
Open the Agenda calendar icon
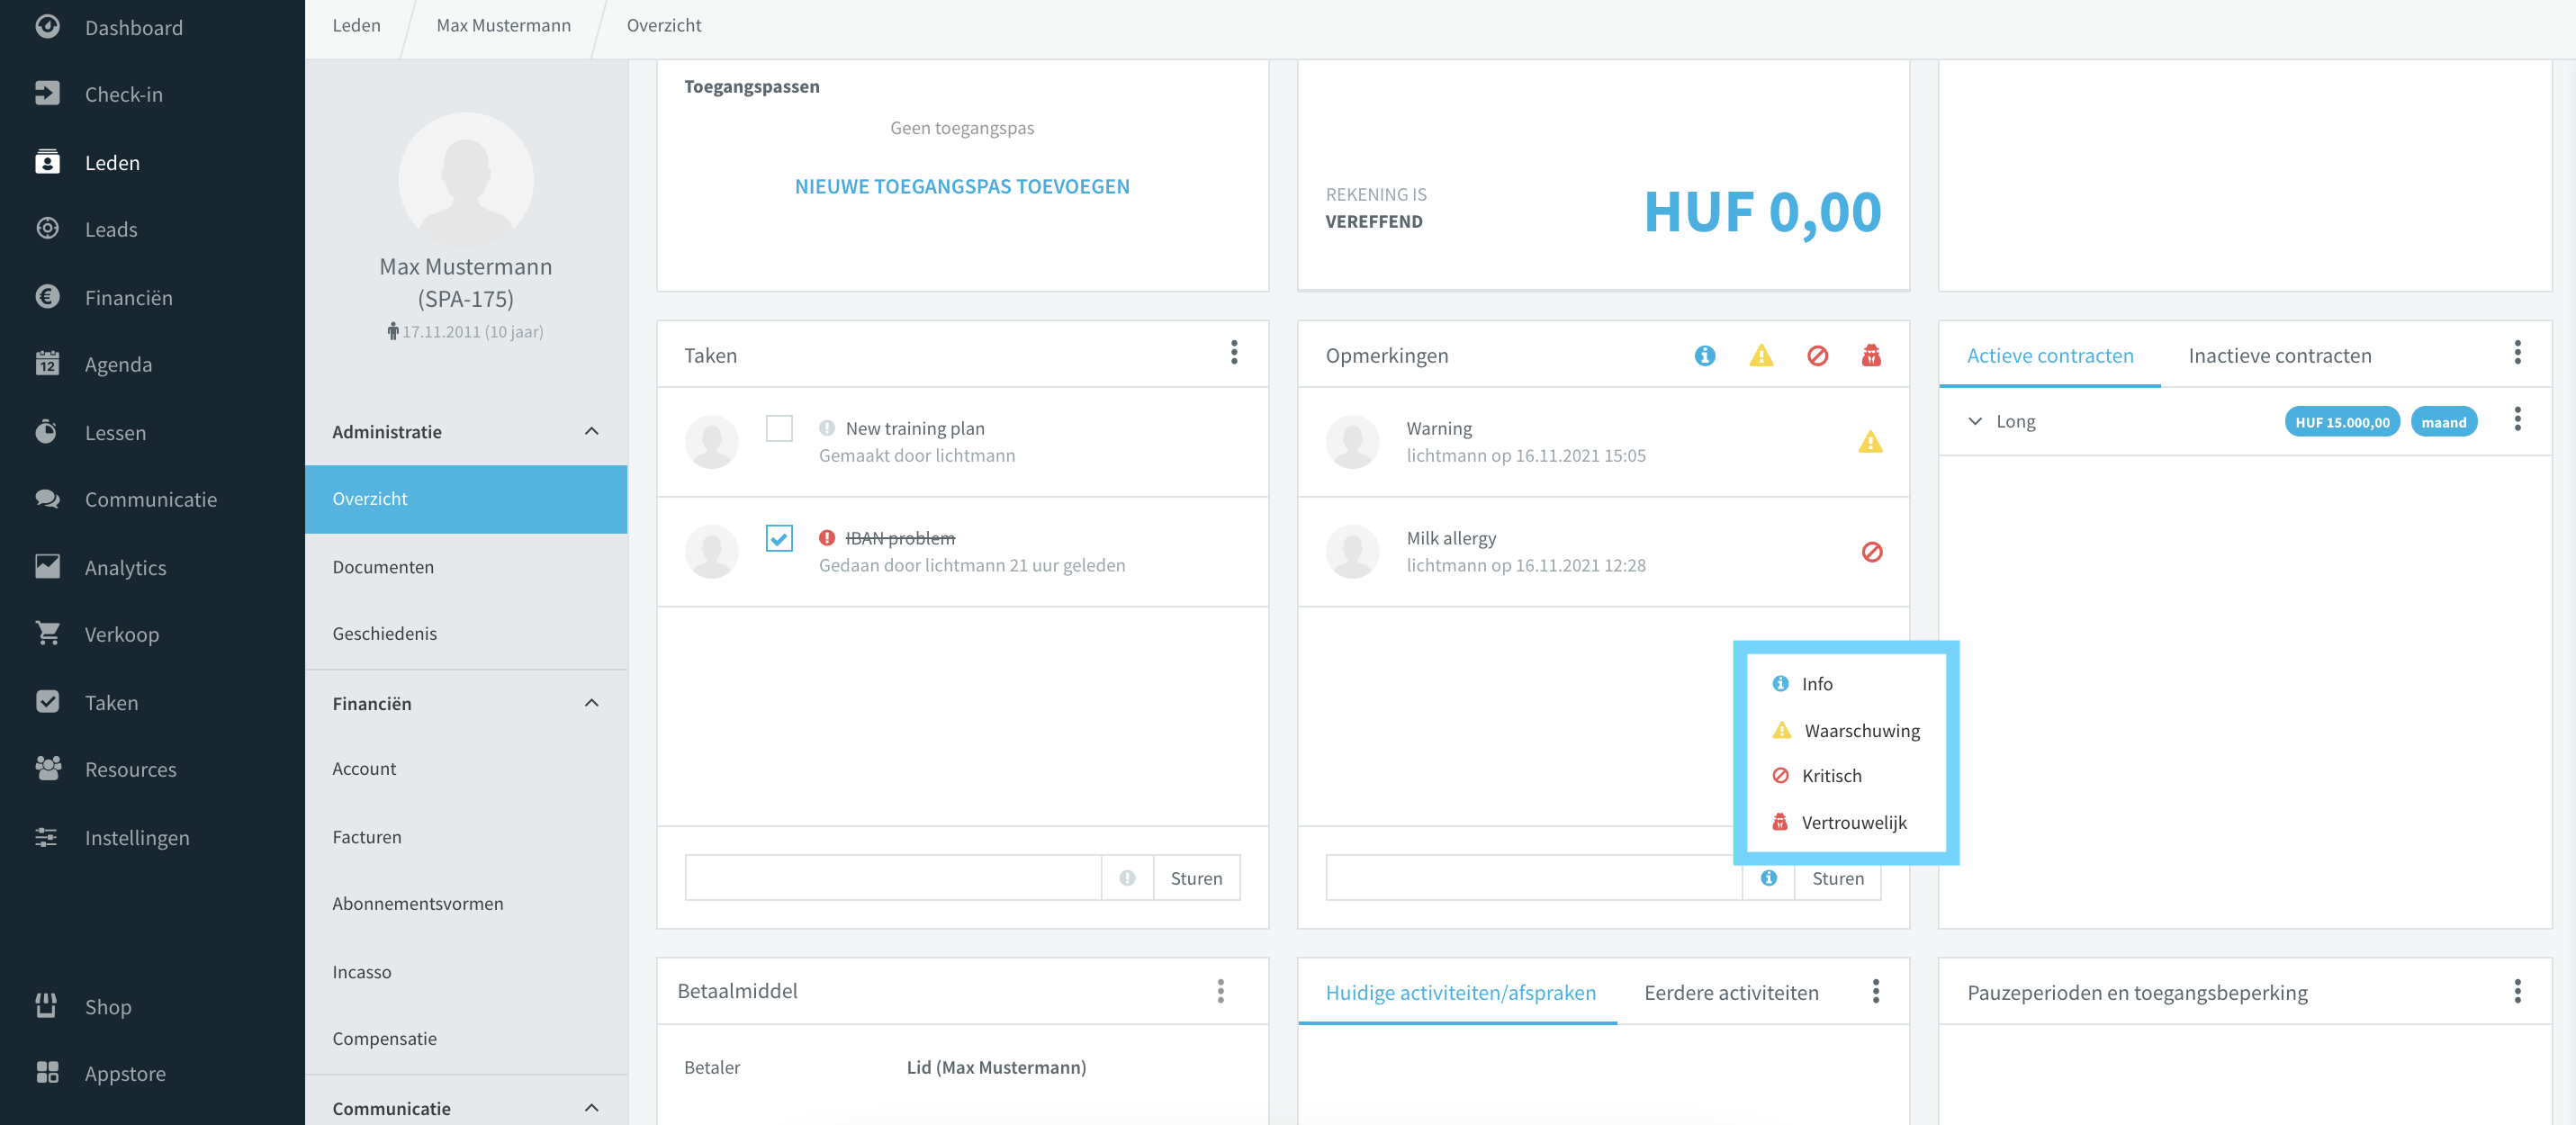point(47,363)
